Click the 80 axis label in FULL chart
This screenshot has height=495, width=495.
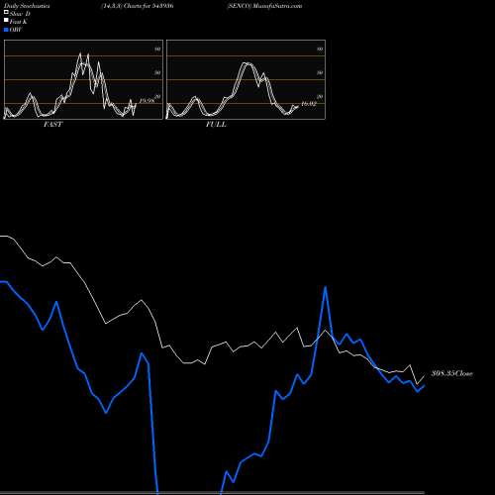320,49
